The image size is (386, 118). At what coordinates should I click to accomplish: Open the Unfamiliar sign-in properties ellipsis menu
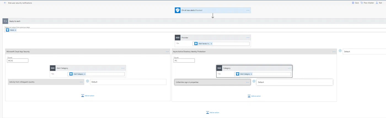tap(248, 82)
